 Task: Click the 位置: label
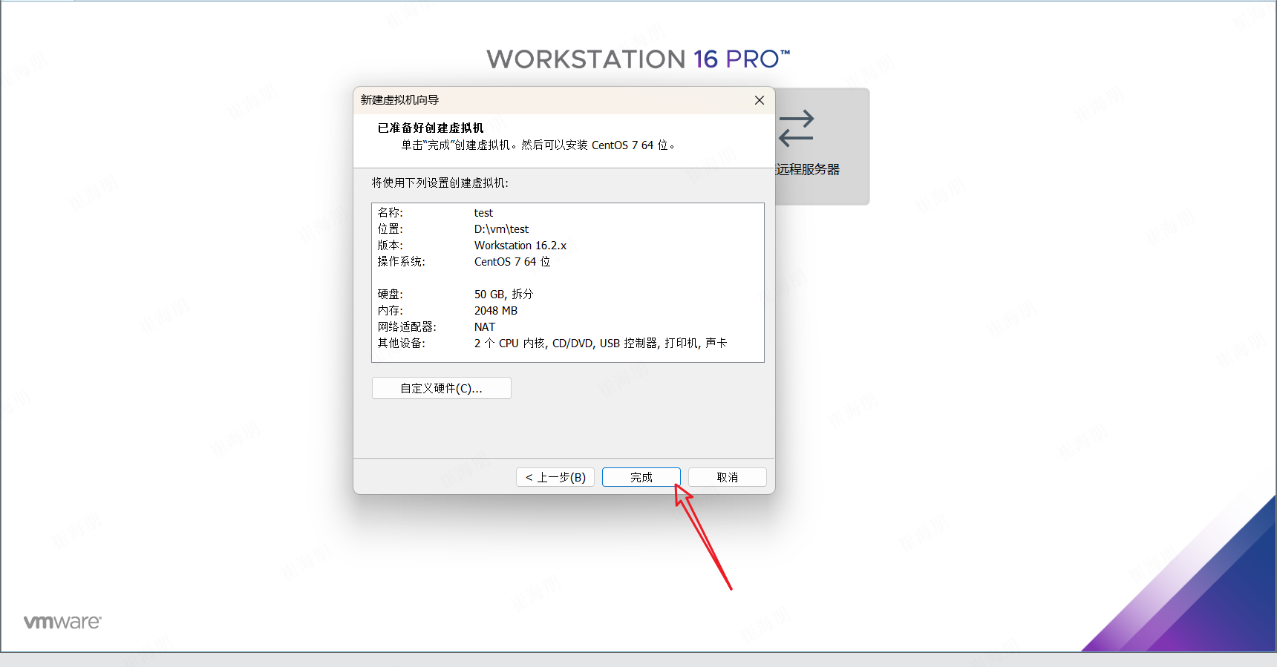coord(391,229)
